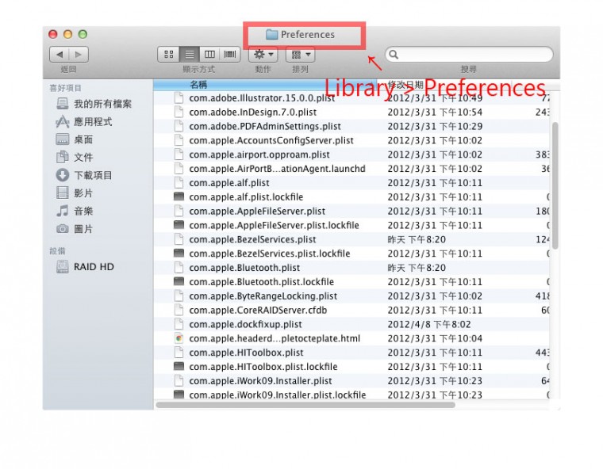Select com.apple.BezelServices.plist file
Image resolution: width=603 pixels, height=469 pixels.
[252, 240]
